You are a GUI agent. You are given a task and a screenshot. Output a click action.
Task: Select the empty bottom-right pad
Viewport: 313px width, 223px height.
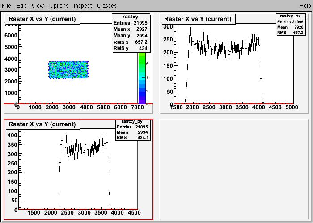(234, 169)
